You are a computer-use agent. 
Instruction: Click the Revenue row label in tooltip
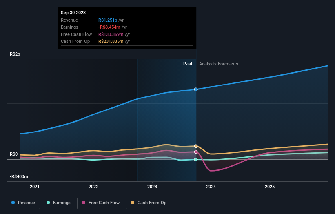[x=69, y=20]
